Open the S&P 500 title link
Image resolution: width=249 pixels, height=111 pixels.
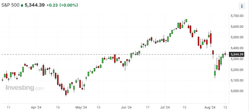point(10,5)
